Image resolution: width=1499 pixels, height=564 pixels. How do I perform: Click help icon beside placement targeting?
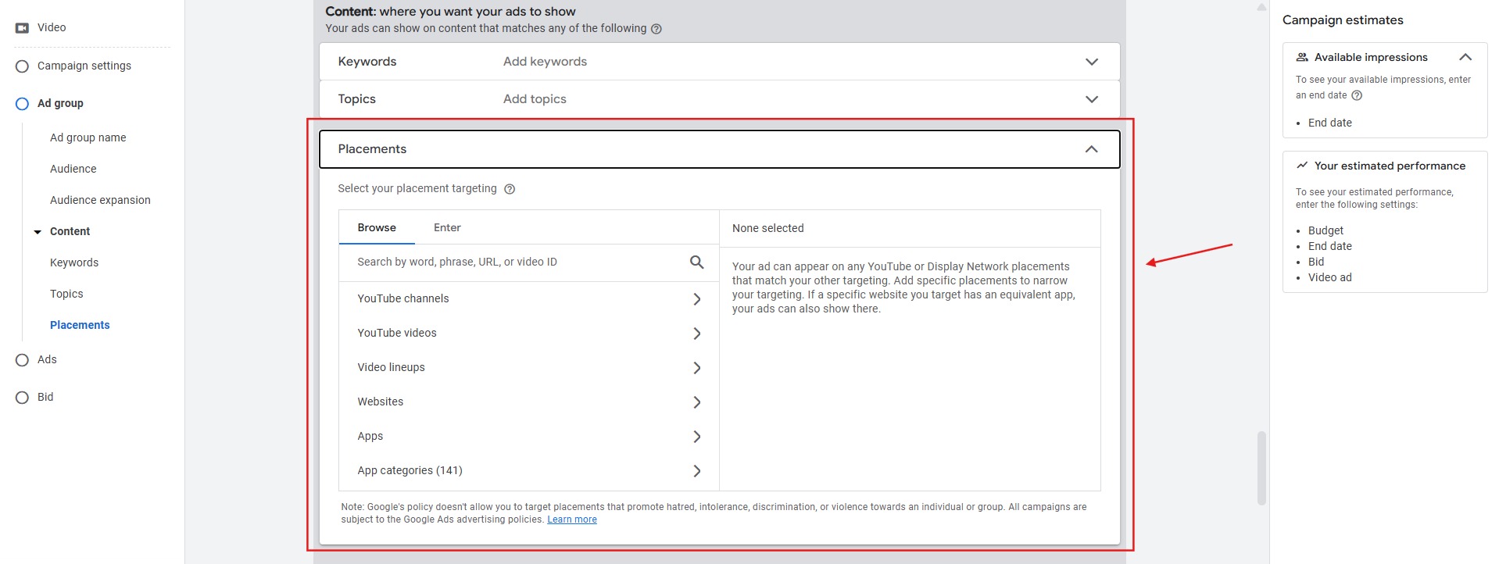(510, 189)
